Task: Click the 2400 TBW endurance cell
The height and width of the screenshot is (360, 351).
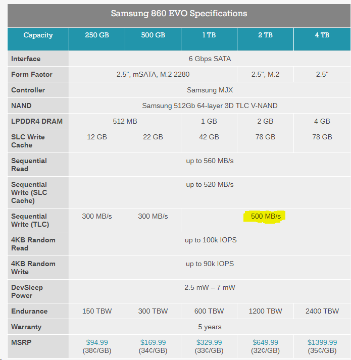Action: 322,311
